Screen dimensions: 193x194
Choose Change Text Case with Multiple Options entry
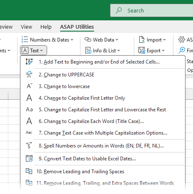103,133
